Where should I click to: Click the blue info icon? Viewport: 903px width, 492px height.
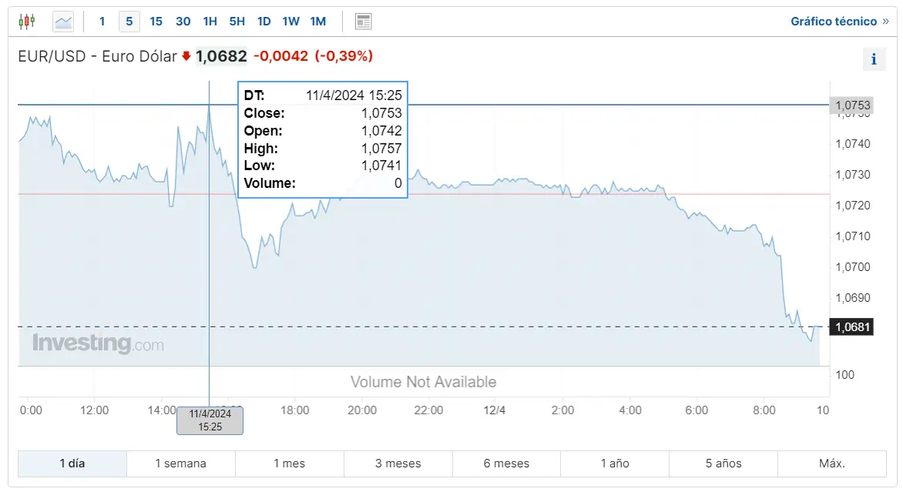pyautogui.click(x=874, y=59)
